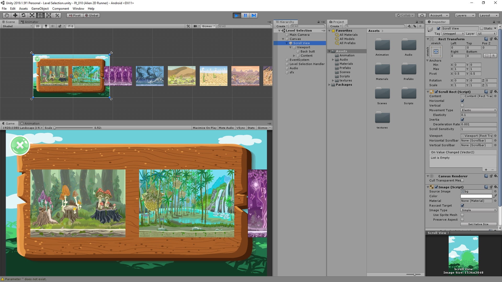Toggle the Scroll View active checkbox
Viewport: 502px width, 282px height.
(438, 28)
